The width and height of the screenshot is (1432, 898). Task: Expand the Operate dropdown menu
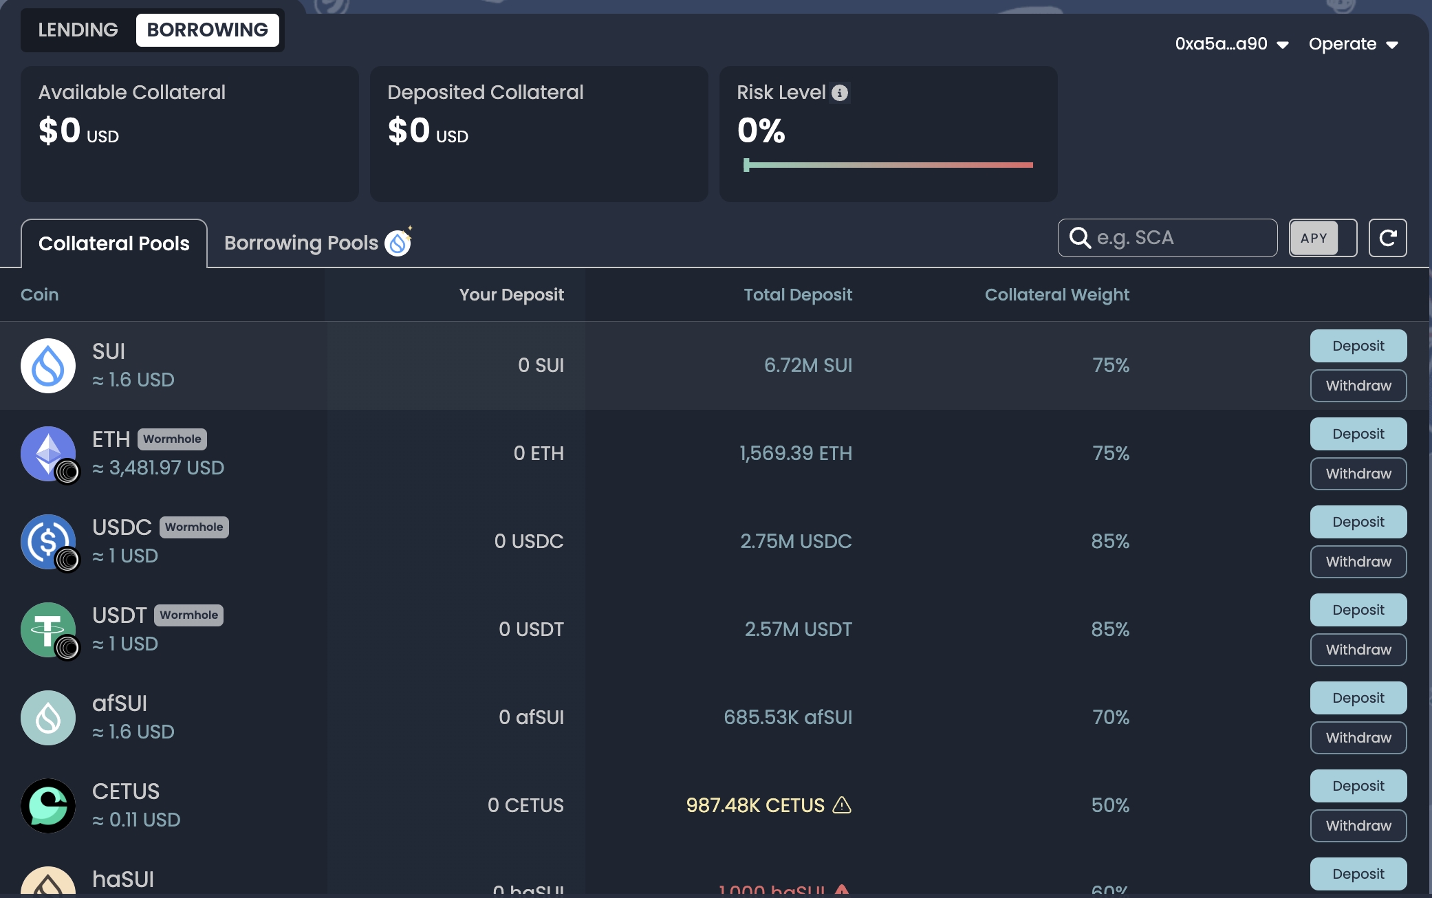1352,44
